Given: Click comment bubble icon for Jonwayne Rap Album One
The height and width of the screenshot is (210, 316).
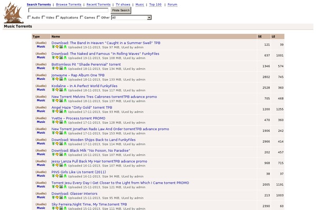Looking at the screenshot, I should [x=57, y=79].
